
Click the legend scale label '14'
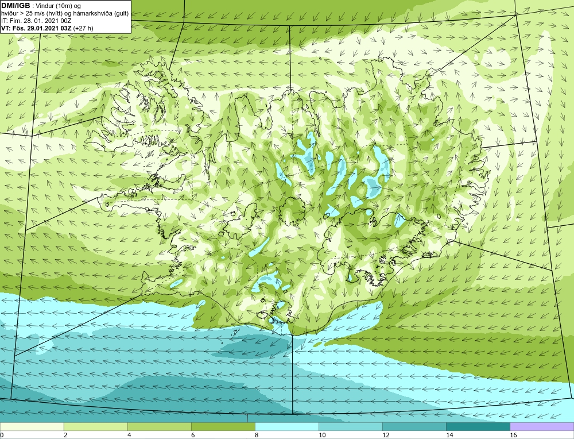449,435
